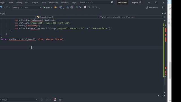Viewport: 181px width, 102px height.
Task: Open the Tools menu
Action: coord(44,3)
